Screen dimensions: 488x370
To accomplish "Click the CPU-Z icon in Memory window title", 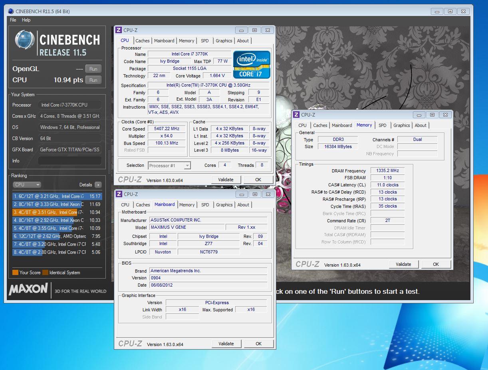I will tap(296, 115).
